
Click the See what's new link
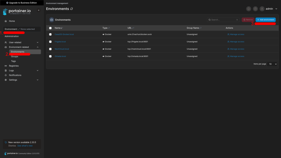[25, 146]
